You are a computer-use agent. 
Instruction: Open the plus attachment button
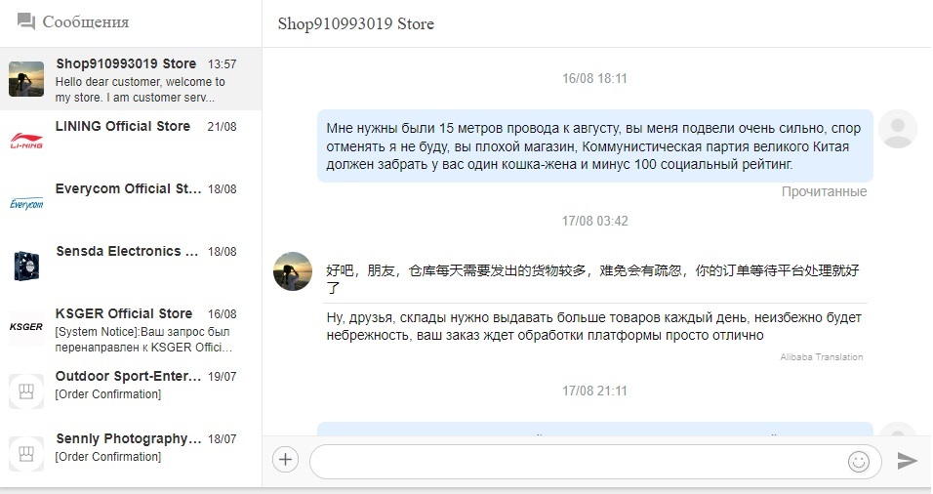[286, 460]
